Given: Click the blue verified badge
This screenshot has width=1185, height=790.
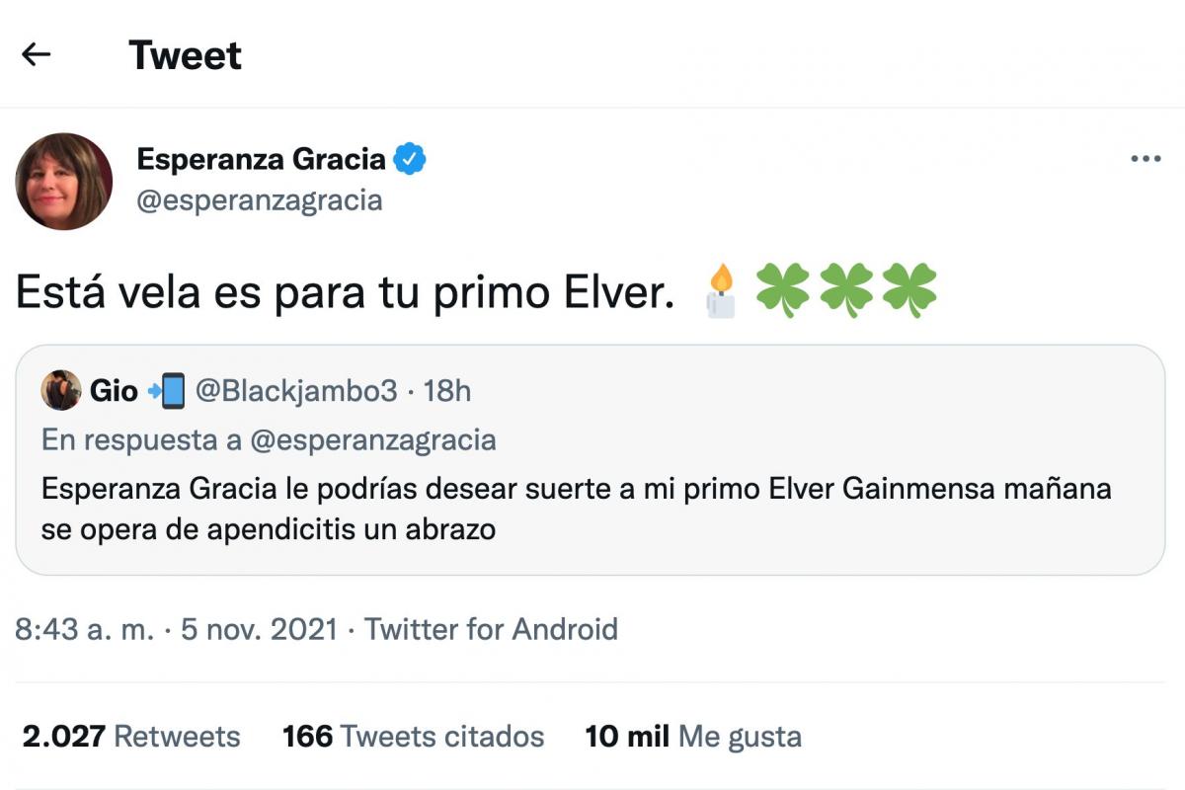Looking at the screenshot, I should (x=410, y=159).
